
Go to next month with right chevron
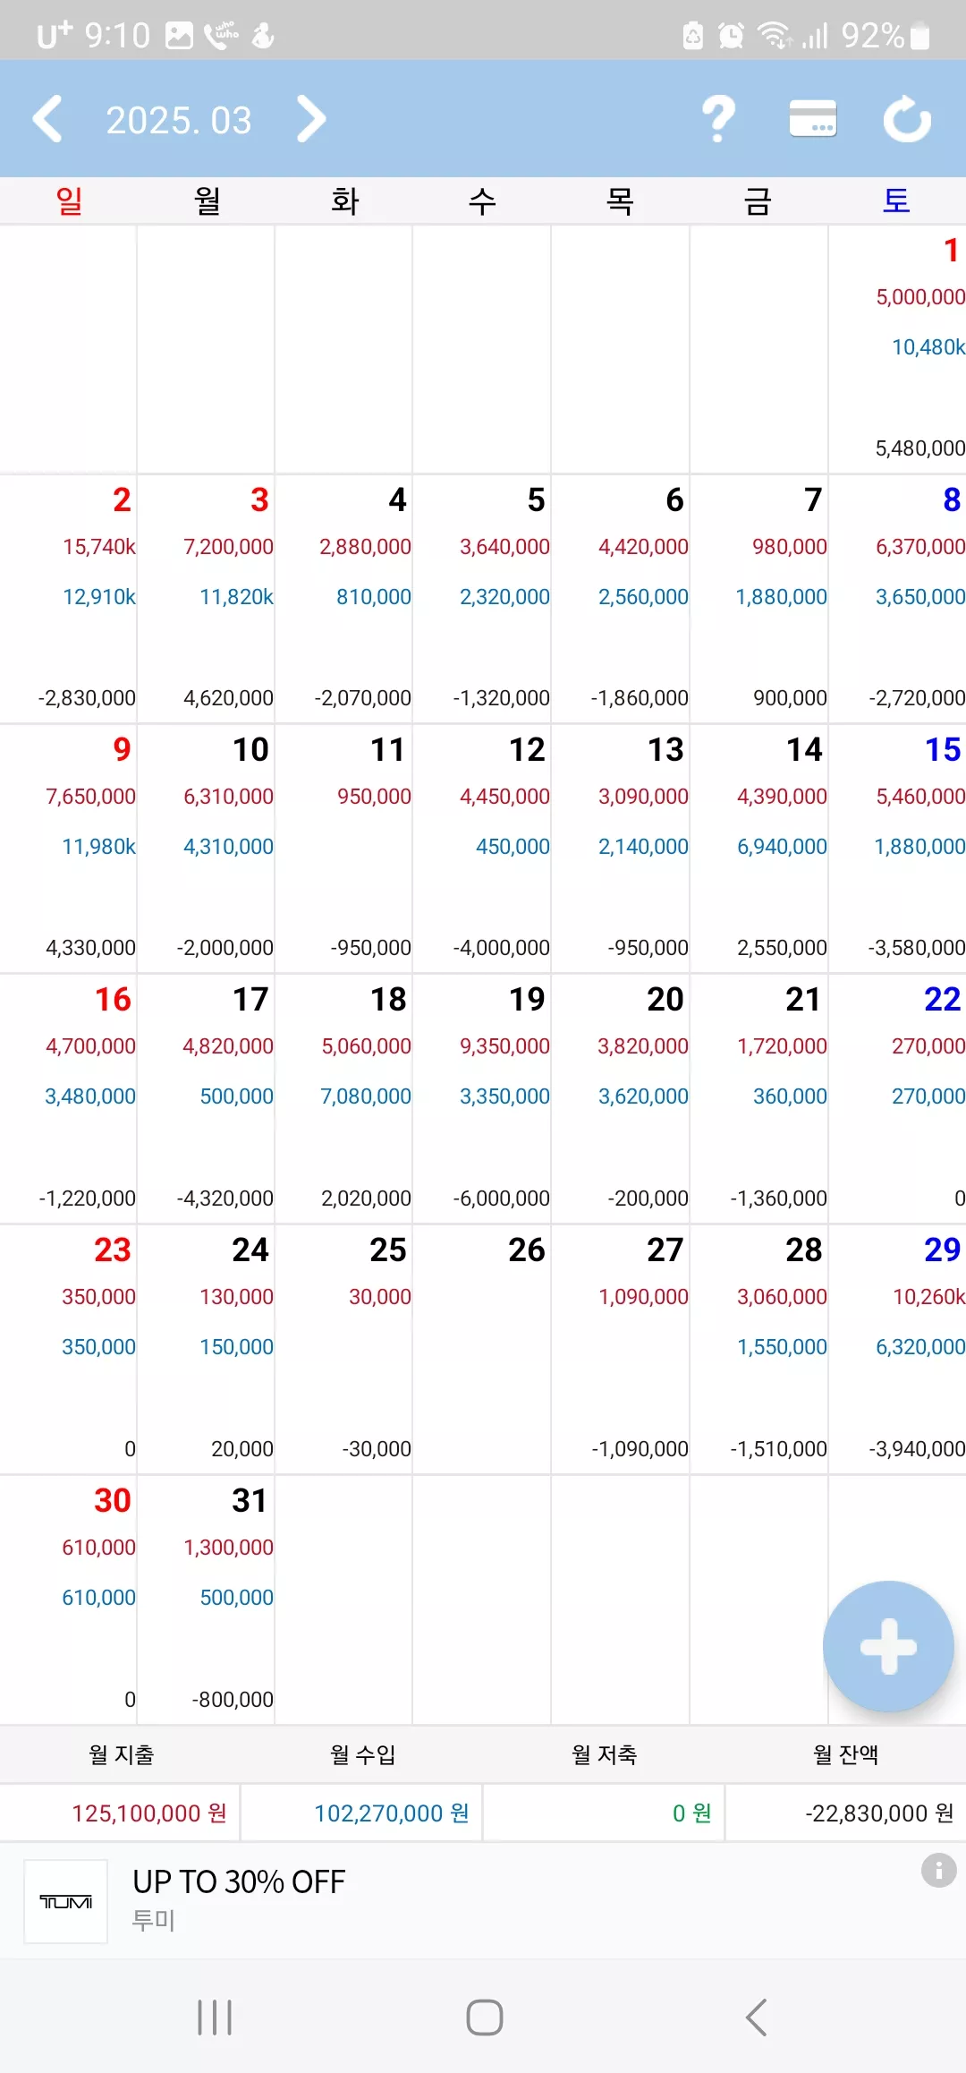[310, 119]
